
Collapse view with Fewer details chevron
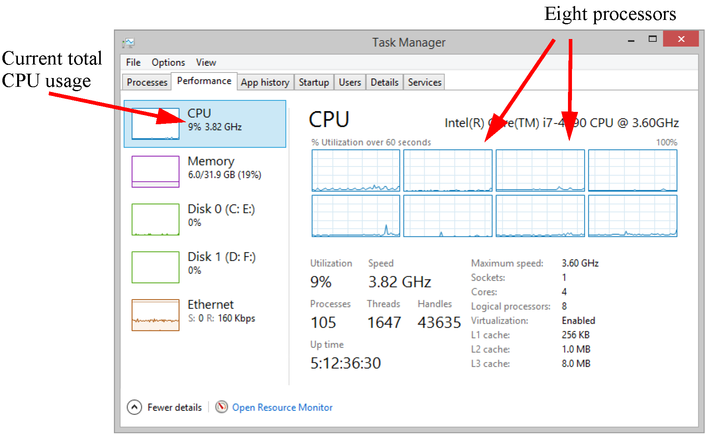135,407
